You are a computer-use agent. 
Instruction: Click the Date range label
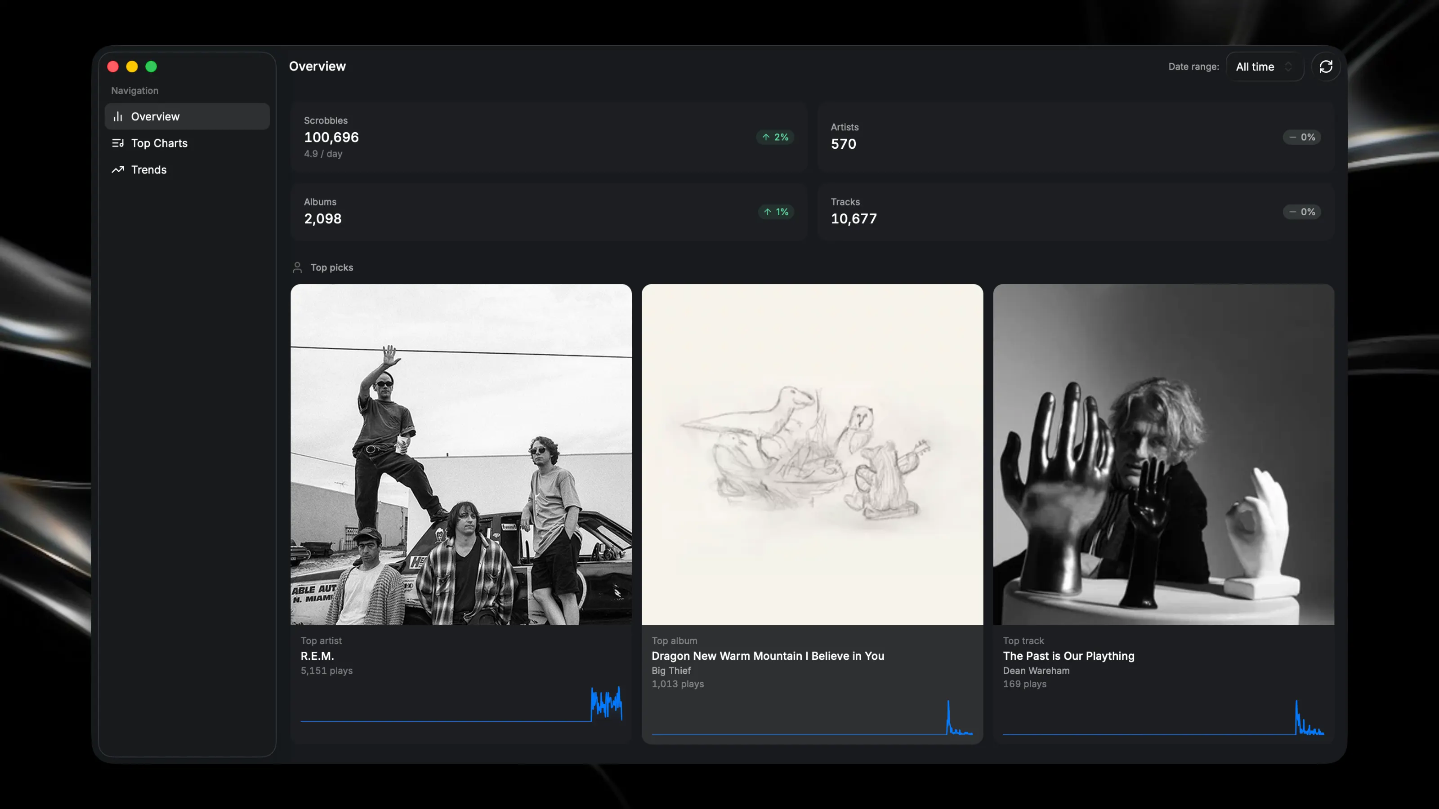1194,67
